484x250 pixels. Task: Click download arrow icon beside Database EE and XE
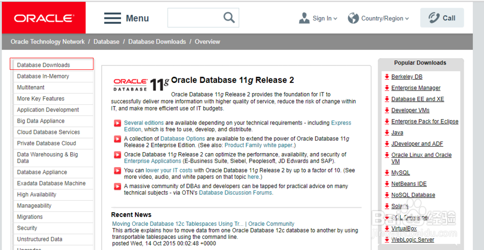coord(387,99)
